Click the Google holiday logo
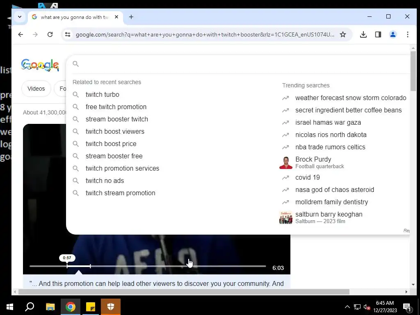420x315 pixels. coord(40,65)
